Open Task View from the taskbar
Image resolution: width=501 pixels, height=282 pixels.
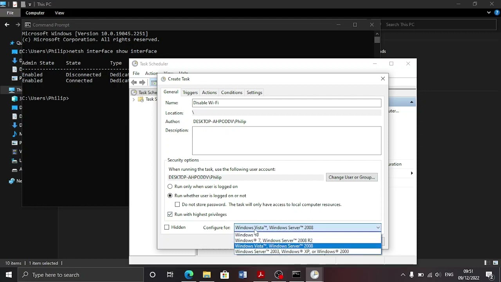pyautogui.click(x=170, y=275)
